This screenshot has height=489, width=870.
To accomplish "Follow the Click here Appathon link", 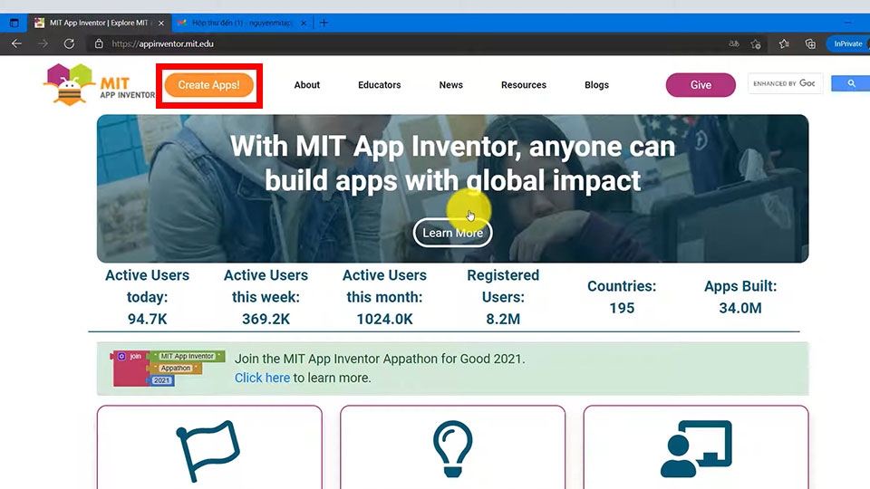I will (x=262, y=379).
